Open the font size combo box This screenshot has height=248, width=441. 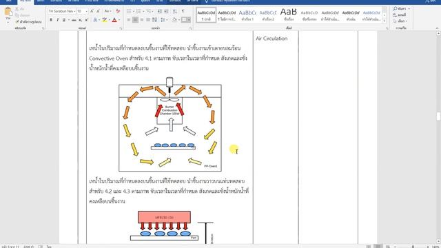coord(82,11)
